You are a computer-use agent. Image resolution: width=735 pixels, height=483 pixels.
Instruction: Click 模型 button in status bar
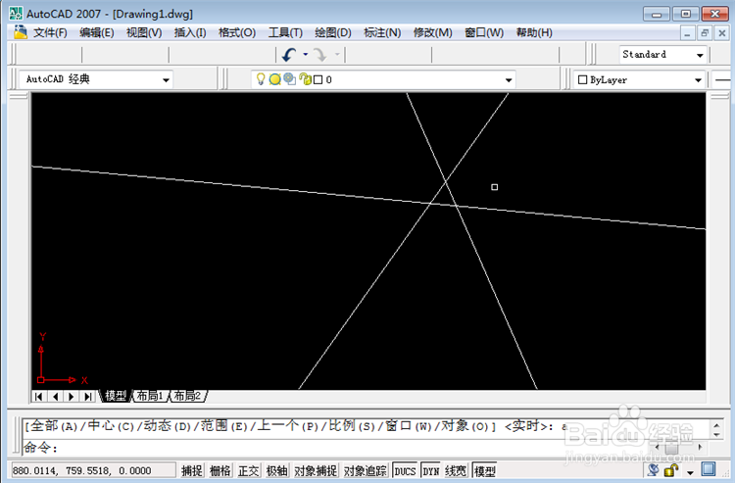point(484,471)
